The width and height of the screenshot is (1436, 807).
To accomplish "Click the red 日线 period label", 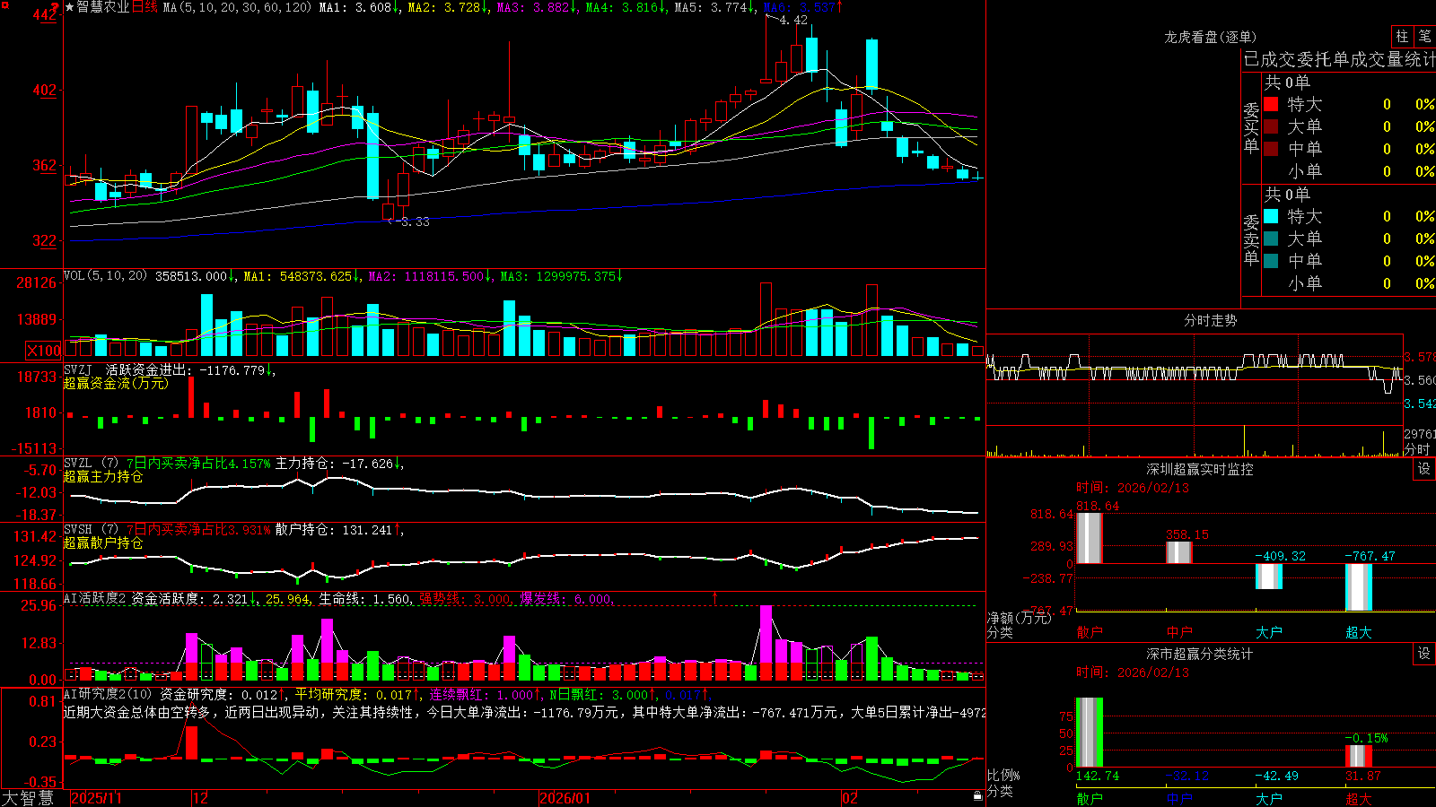I will (x=144, y=7).
